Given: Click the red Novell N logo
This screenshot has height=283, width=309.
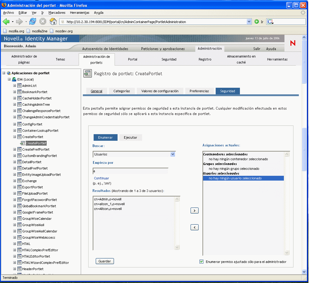Looking at the screenshot, I should pyautogui.click(x=293, y=43).
